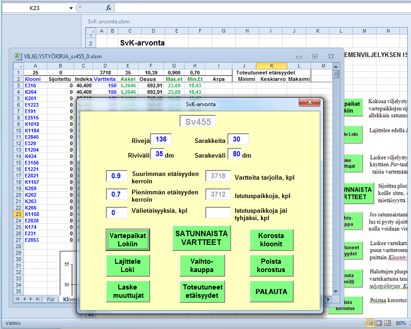Click the select-all corner in VILJELYSTYÖKIRJA sheet
This screenshot has width=411, height=329.
coord(18,66)
